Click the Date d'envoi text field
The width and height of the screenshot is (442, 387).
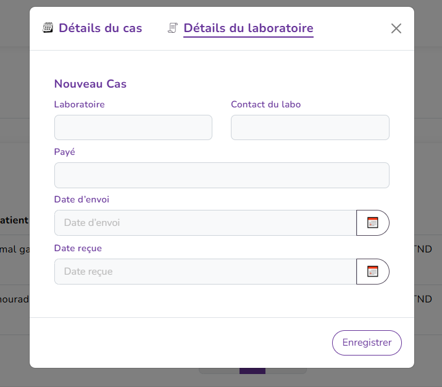pos(205,223)
